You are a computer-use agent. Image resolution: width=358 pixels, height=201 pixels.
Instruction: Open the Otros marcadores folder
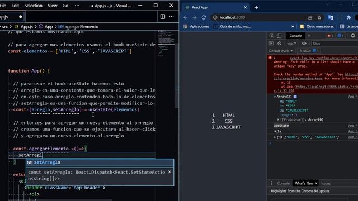(x=317, y=27)
